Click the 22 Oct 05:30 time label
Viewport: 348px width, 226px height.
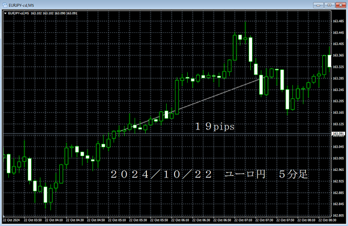point(138,220)
